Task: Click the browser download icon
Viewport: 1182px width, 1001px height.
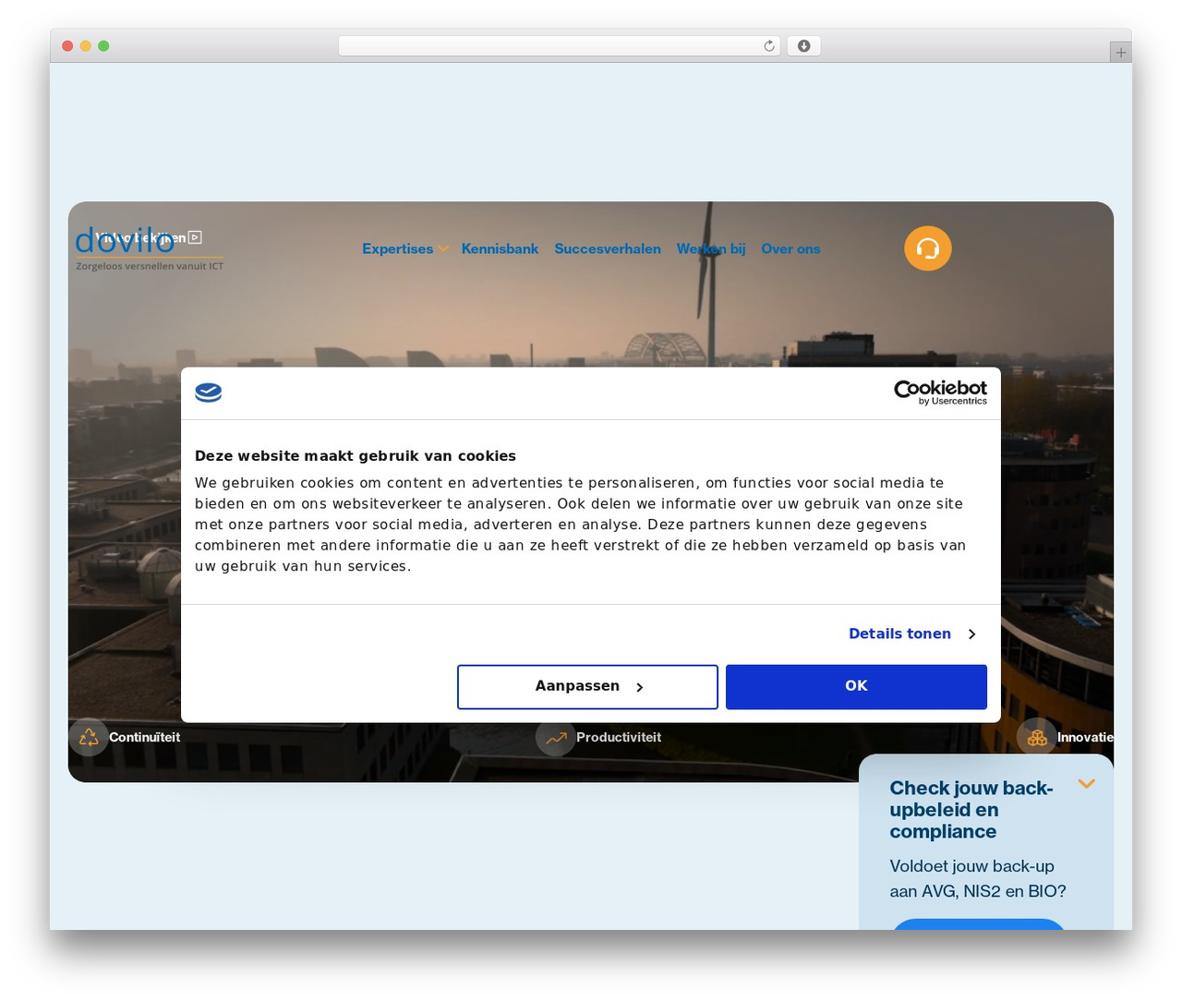Action: pyautogui.click(x=803, y=46)
